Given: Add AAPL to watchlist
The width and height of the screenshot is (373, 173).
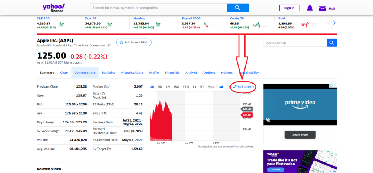Looking at the screenshot, I should pyautogui.click(x=134, y=42).
